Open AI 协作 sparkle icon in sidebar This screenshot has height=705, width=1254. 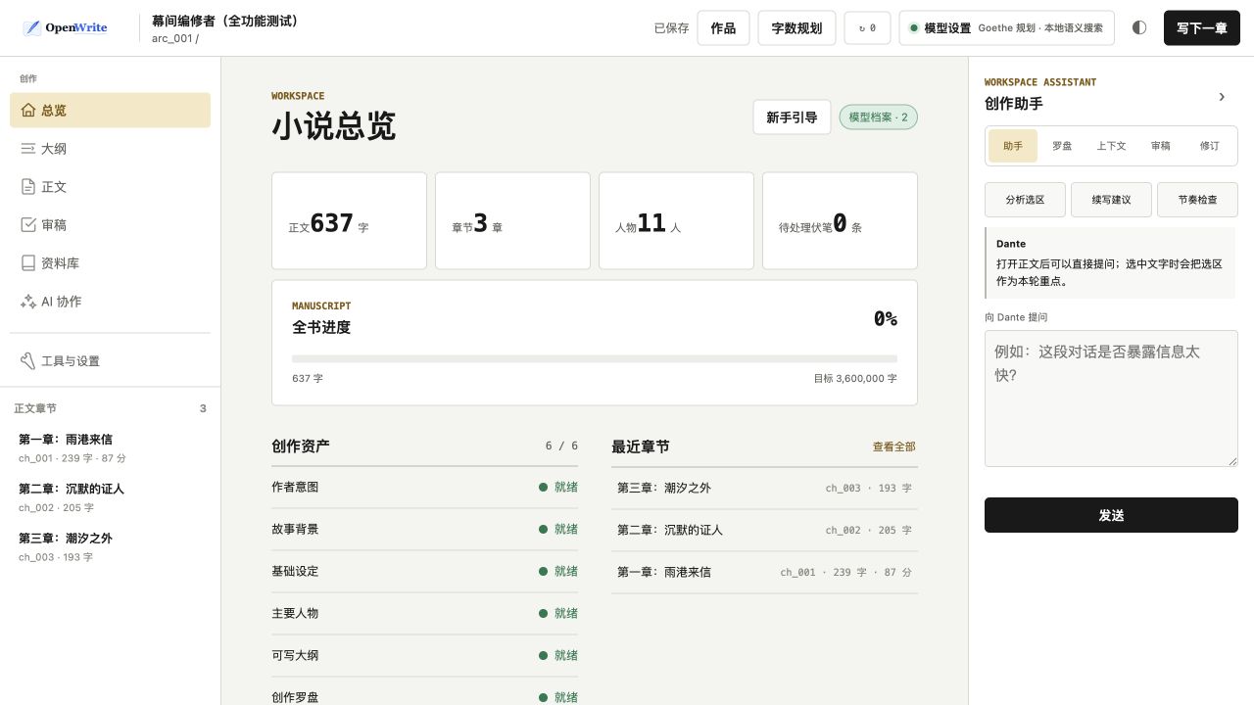point(28,302)
